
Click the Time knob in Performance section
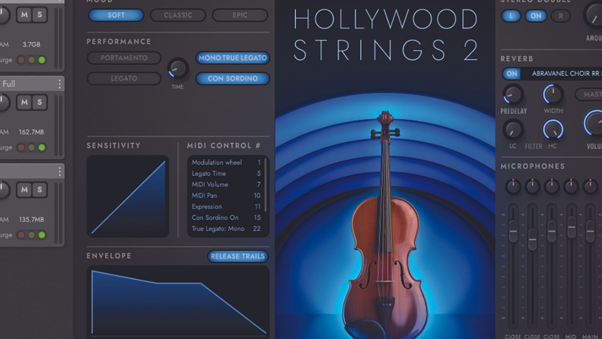[x=177, y=69]
